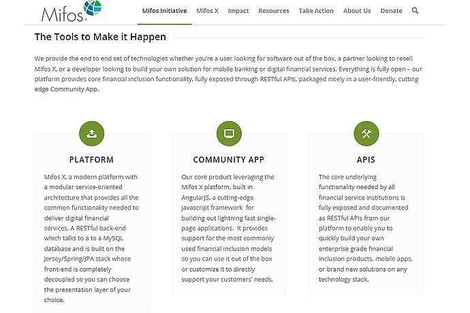Image resolution: width=470 pixels, height=313 pixels.
Task: Open the site search magnifier icon
Action: pyautogui.click(x=415, y=11)
